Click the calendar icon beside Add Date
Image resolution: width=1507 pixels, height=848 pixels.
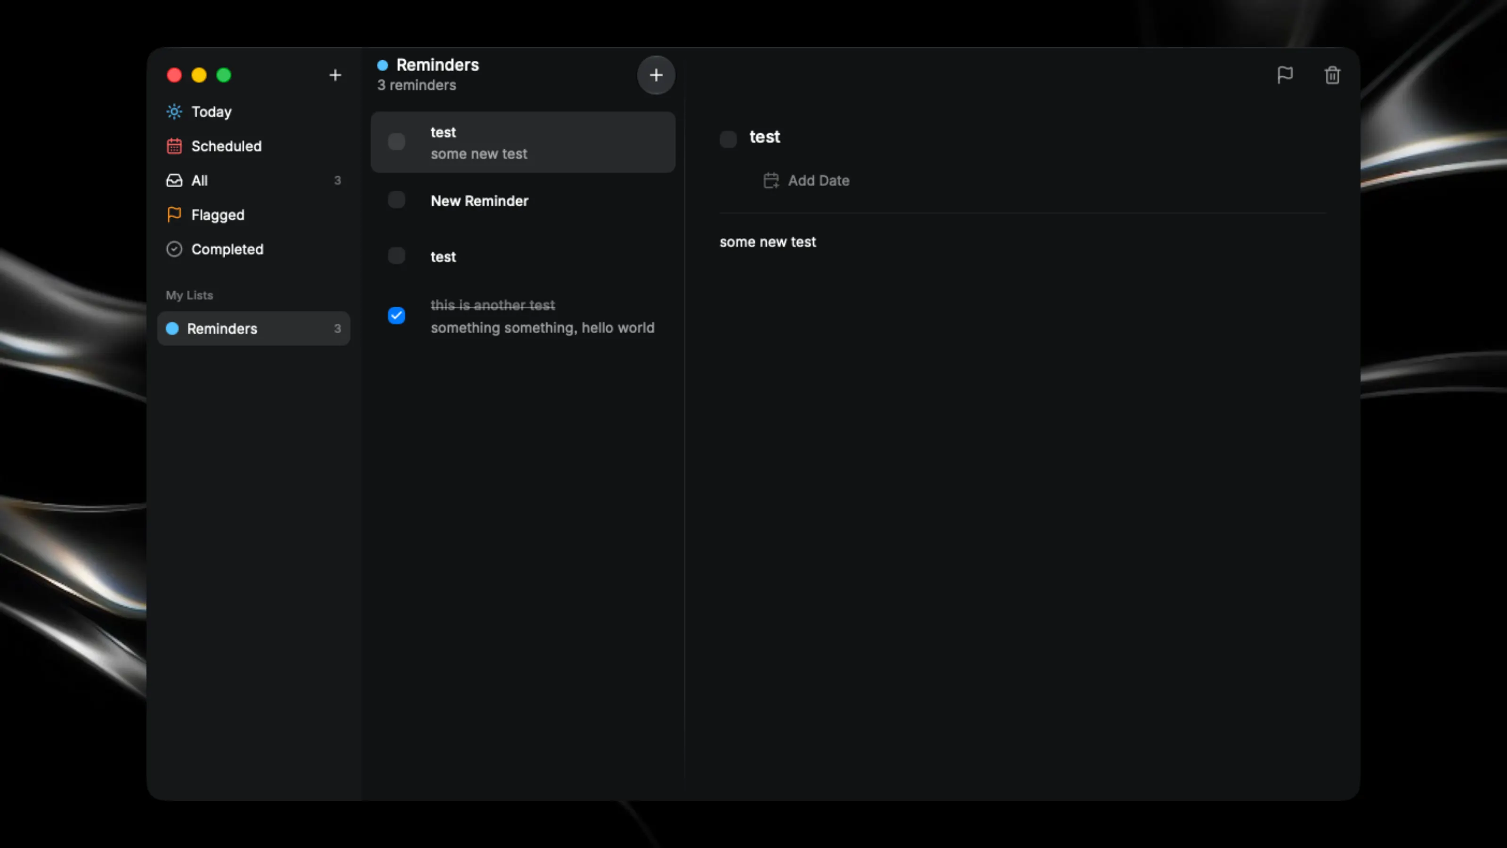[x=771, y=180]
